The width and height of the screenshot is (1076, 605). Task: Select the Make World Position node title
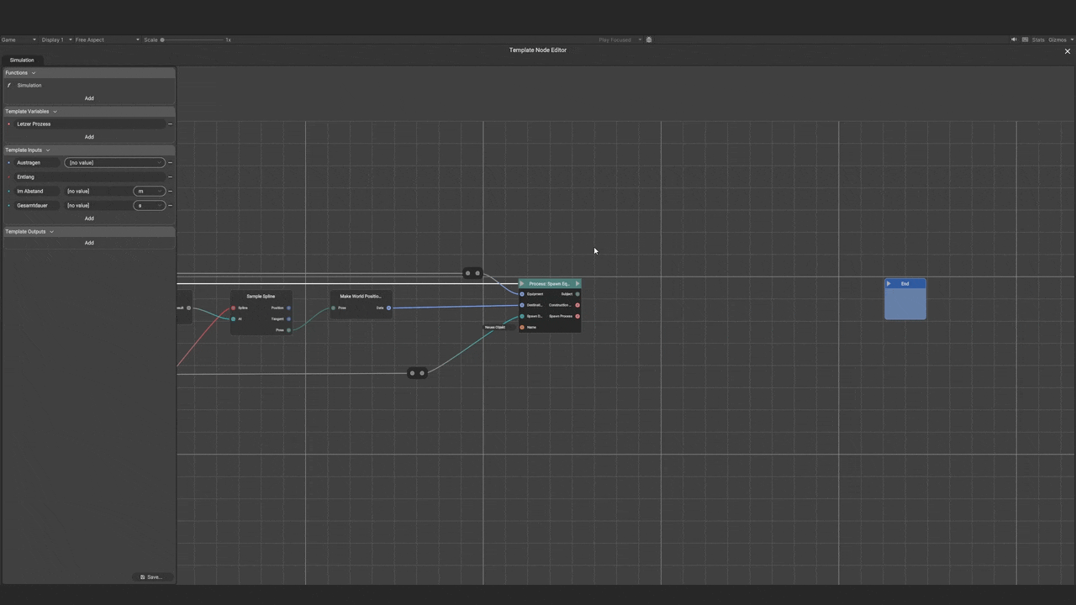pyautogui.click(x=361, y=296)
